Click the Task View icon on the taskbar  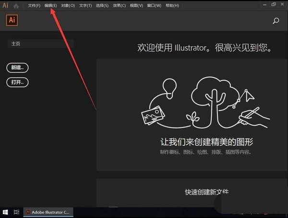(16, 212)
